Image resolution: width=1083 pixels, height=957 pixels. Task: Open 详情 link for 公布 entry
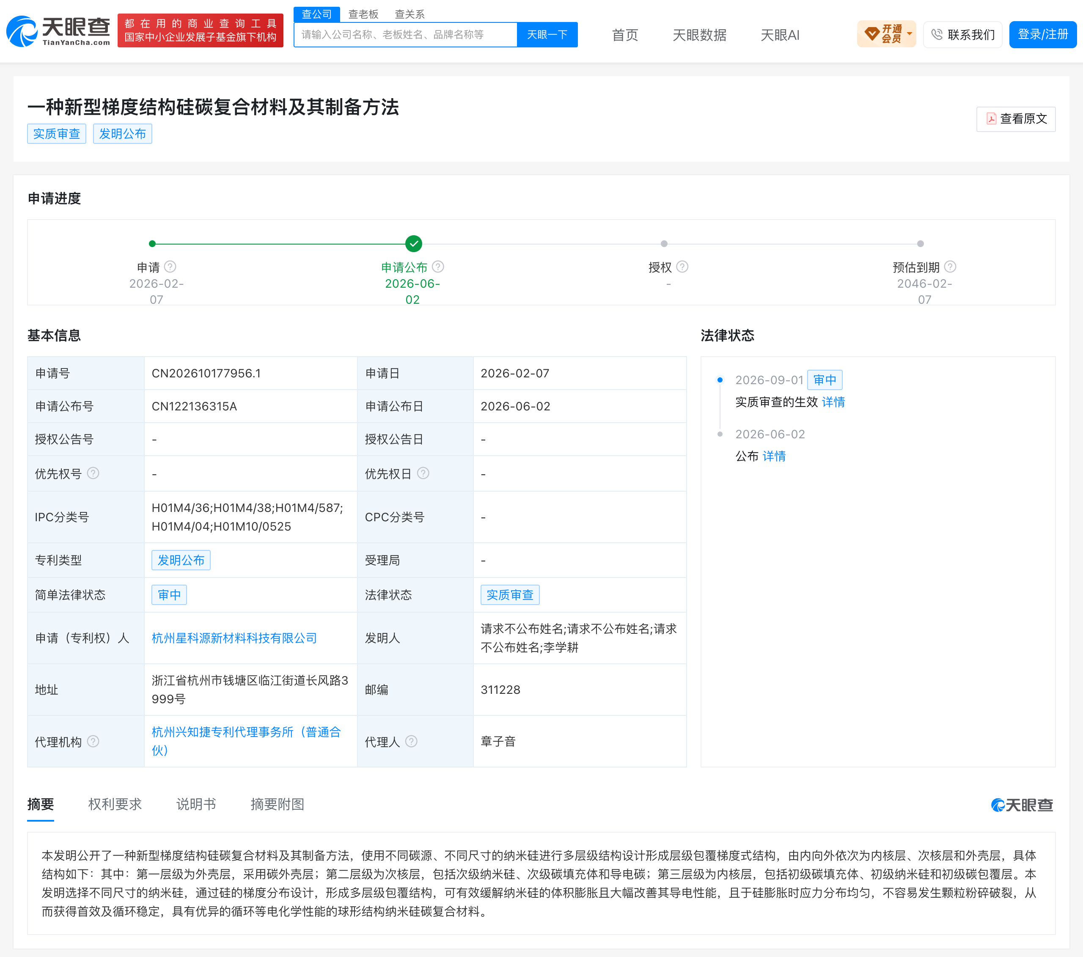pos(774,456)
